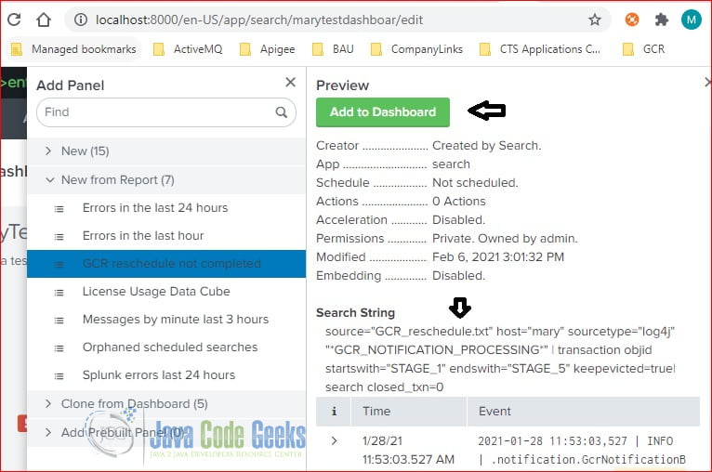Select Messages by minute last 3 hours
Viewport: 712px width, 472px height.
coord(166,320)
